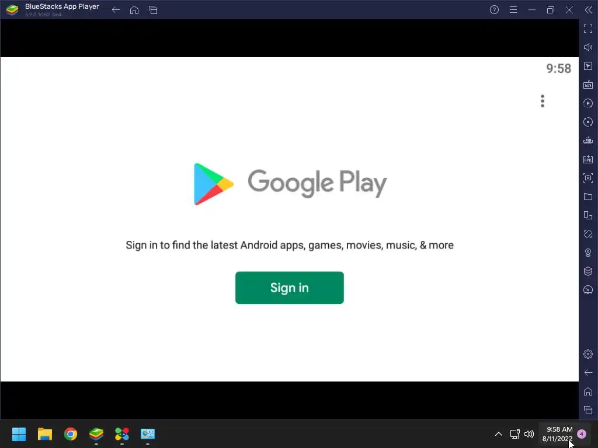Viewport: 598px width, 448px height.
Task: Restore down the BlueStacks window
Action: click(x=550, y=10)
